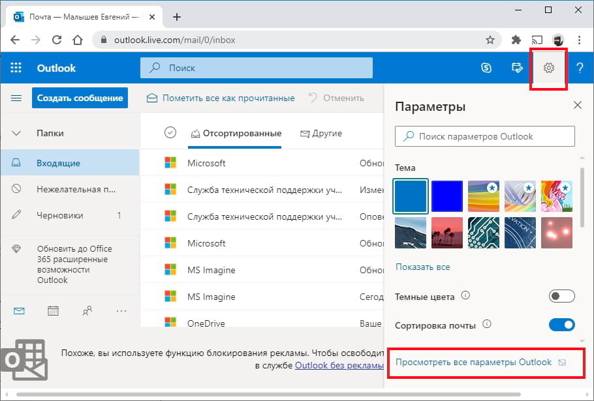The height and width of the screenshot is (401, 594).
Task: Open Outlook без рекламы link
Action: point(339,365)
